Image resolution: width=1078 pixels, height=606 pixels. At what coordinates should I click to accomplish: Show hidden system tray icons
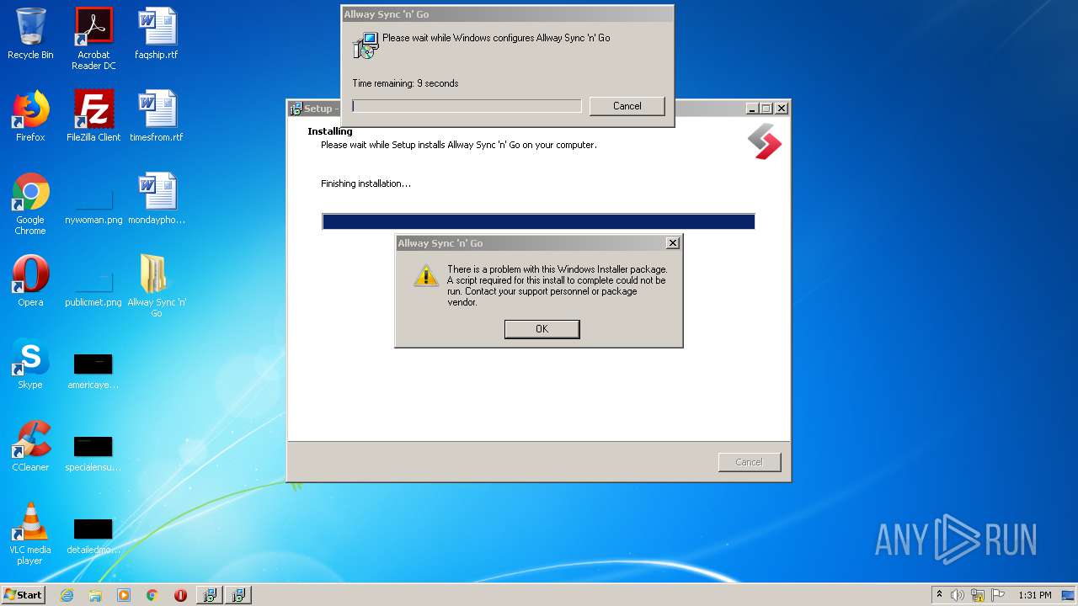click(939, 595)
